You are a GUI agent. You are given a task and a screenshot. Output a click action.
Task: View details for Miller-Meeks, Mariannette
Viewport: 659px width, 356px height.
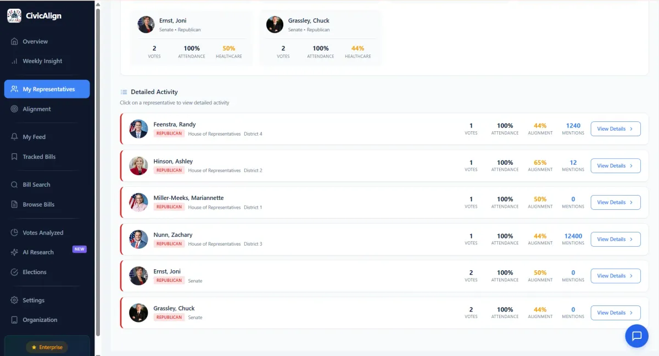point(615,203)
